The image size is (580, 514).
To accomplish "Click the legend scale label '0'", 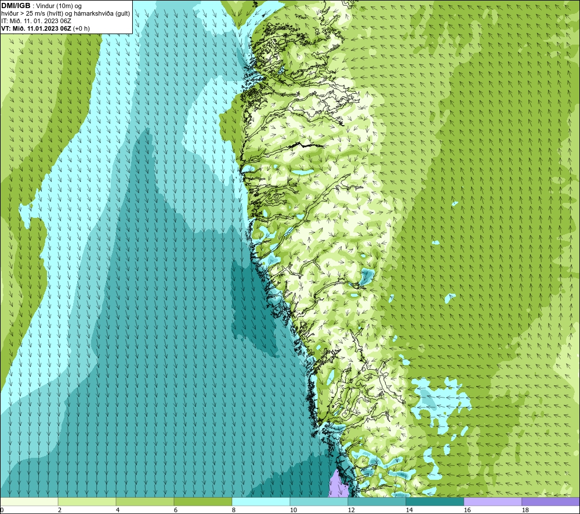I will point(2,510).
